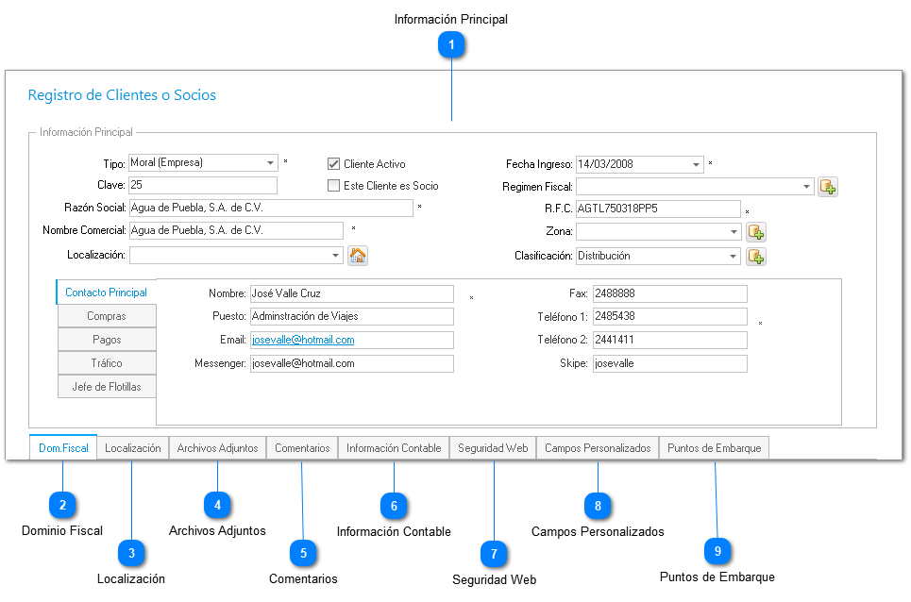Screen dimensions: 911x602
Task: Click the add icon beside Regimen Fiscal
Action: [827, 187]
